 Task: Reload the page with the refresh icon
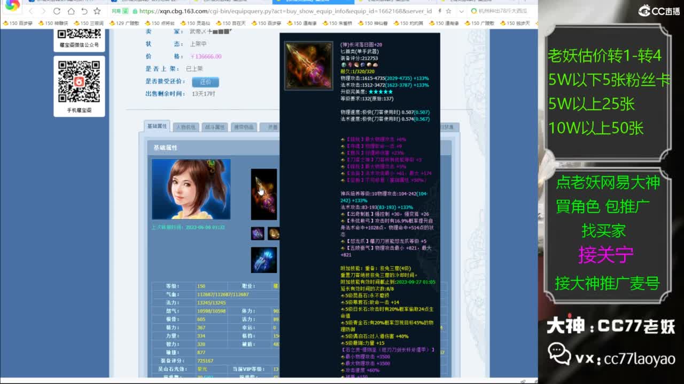pyautogui.click(x=57, y=11)
